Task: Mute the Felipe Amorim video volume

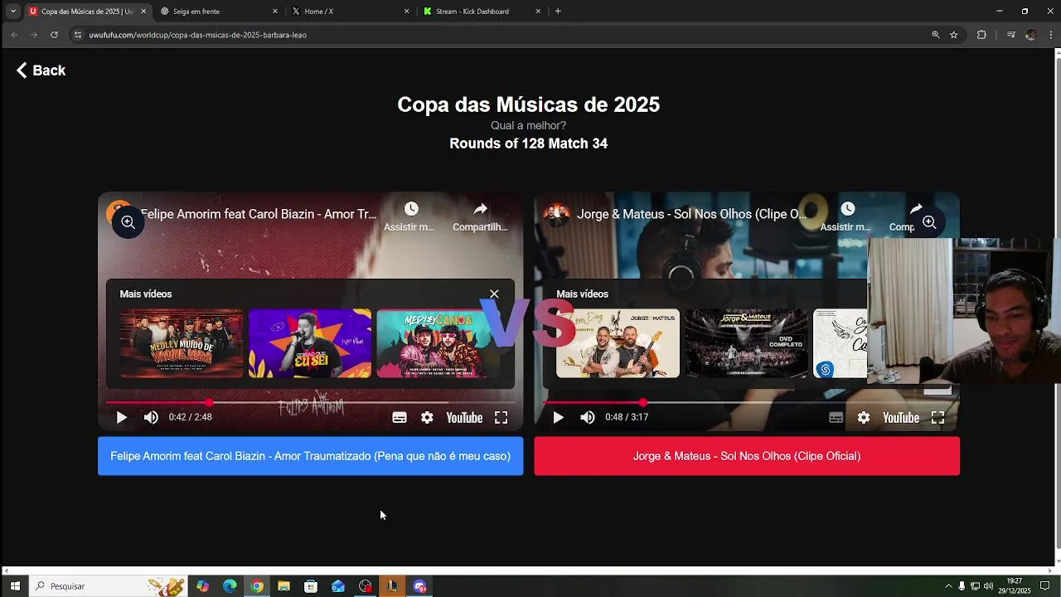Action: pos(151,418)
